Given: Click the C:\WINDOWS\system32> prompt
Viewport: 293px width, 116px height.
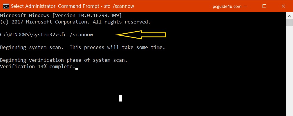Looking at the screenshot, I should point(29,35).
